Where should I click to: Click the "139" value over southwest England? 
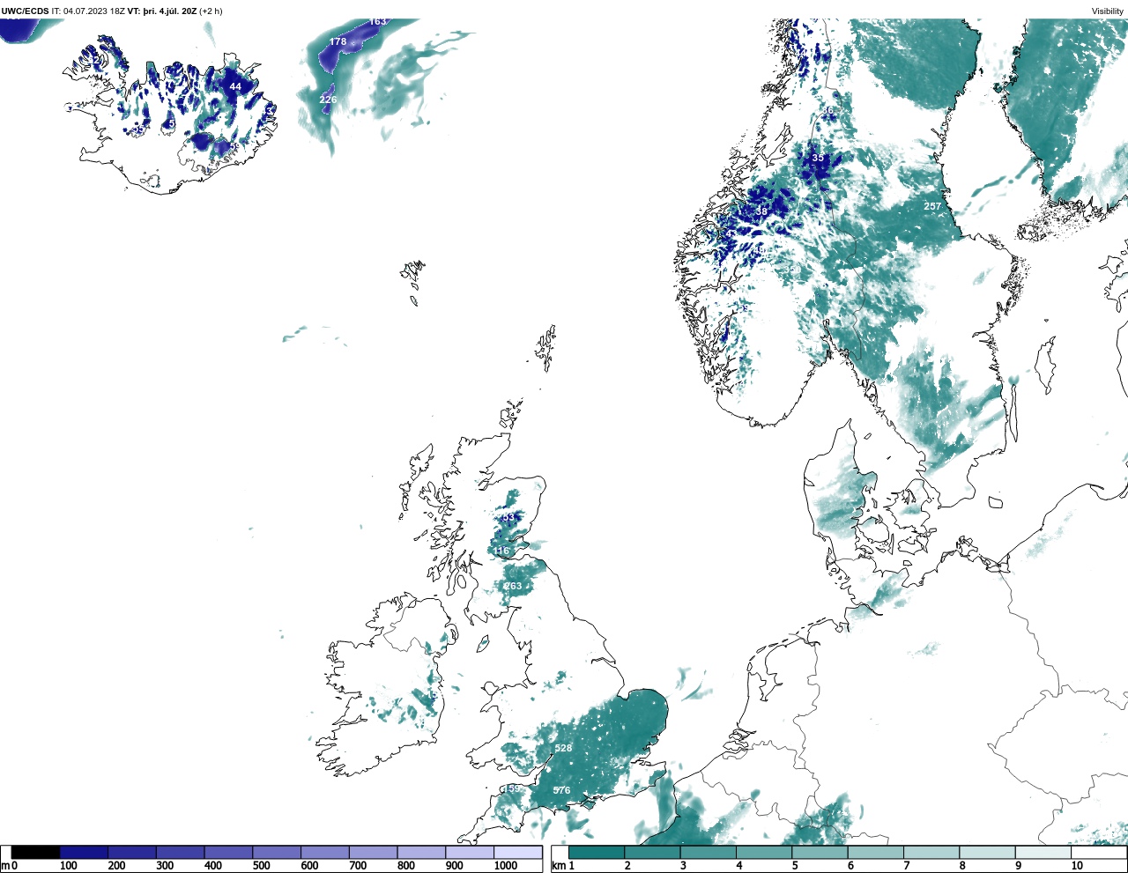coord(512,788)
